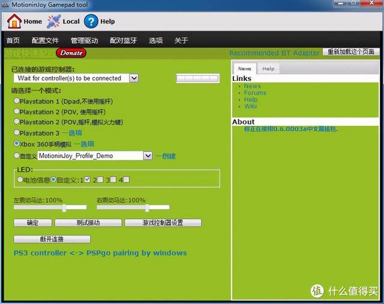384x304 pixels.
Task: Click the 重新加载这个页面 reload button
Action: (351, 52)
